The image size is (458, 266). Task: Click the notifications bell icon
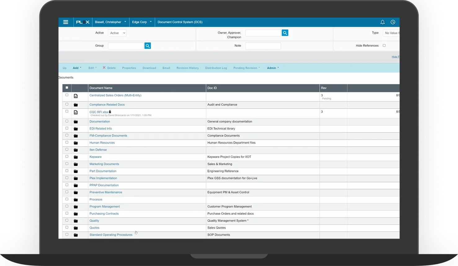(x=383, y=22)
